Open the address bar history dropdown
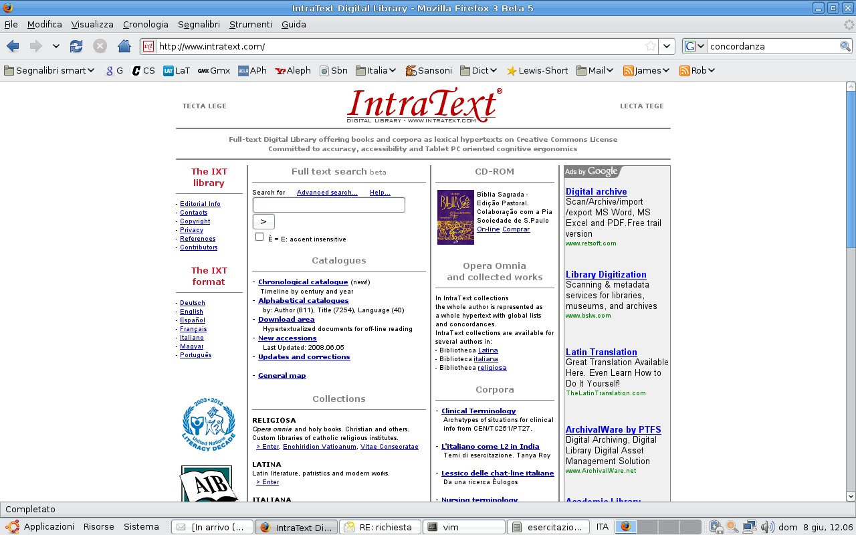This screenshot has height=535, width=856. [x=667, y=46]
